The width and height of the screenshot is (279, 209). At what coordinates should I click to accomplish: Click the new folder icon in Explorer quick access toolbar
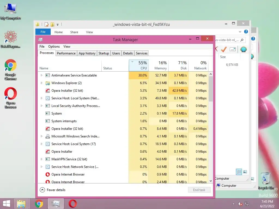[52, 24]
